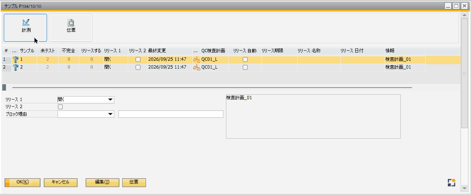Viewport: 471px width, 195px height.
Task: Click 未テスト value 2 in row 2
Action: (47, 67)
